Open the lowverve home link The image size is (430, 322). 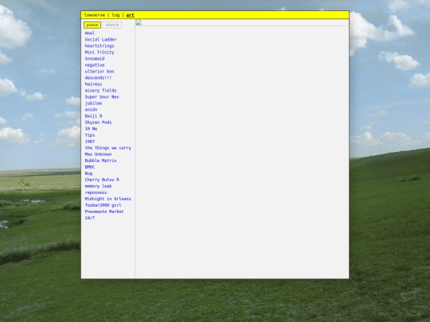click(95, 15)
